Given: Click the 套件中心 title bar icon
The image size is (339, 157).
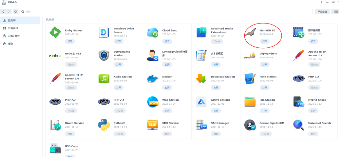Looking at the screenshot, I should [3, 2].
